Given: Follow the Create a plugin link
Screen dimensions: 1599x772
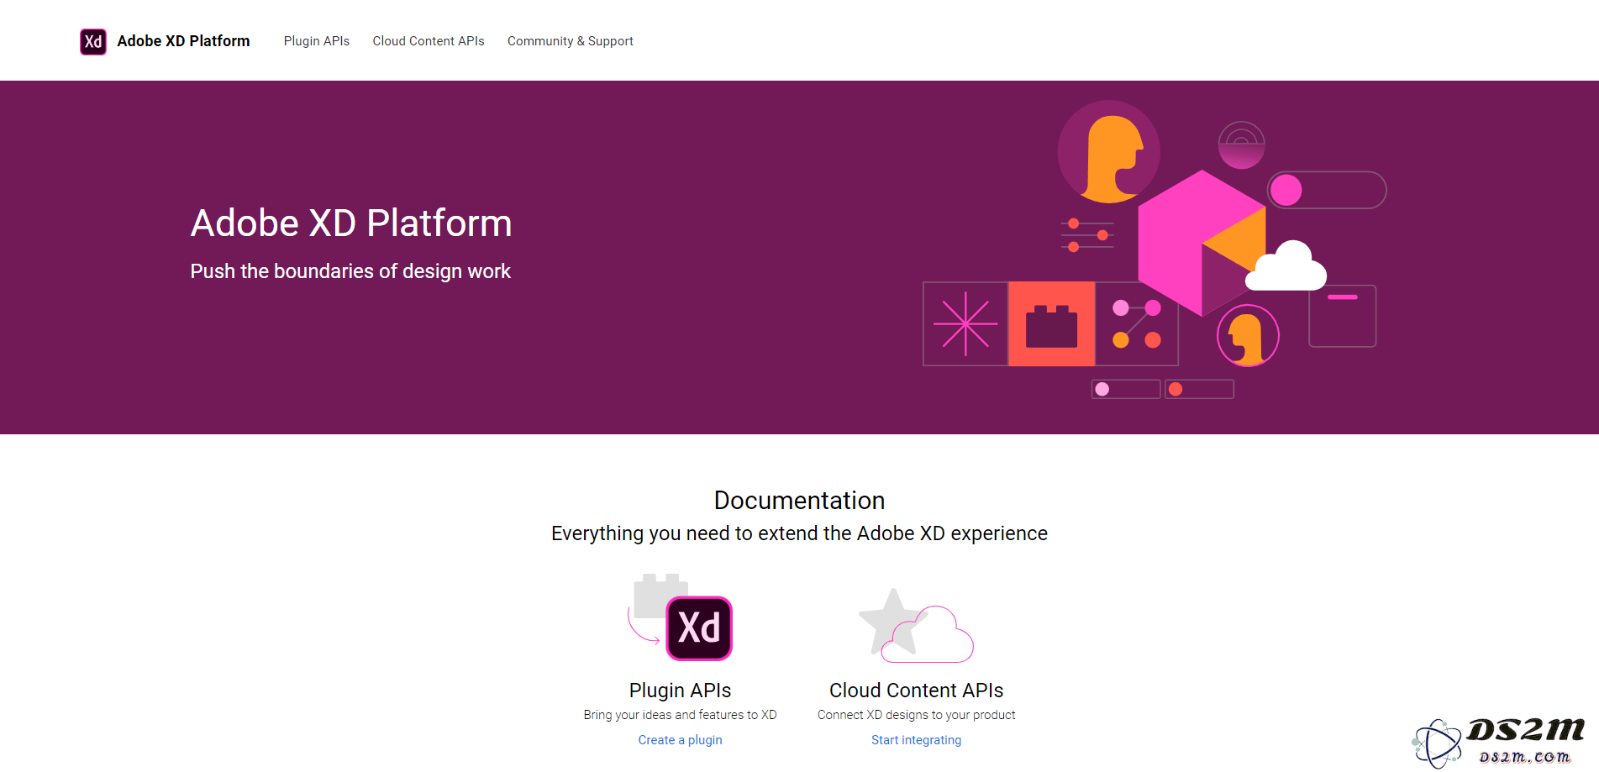Looking at the screenshot, I should click(x=680, y=740).
